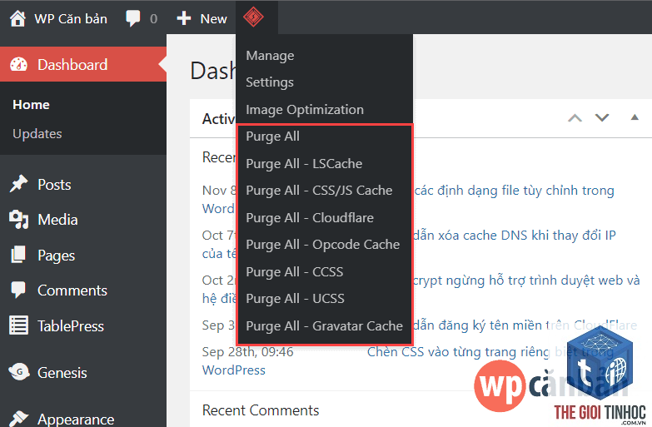
Task: Go to Home under Dashboard
Action: 31,105
